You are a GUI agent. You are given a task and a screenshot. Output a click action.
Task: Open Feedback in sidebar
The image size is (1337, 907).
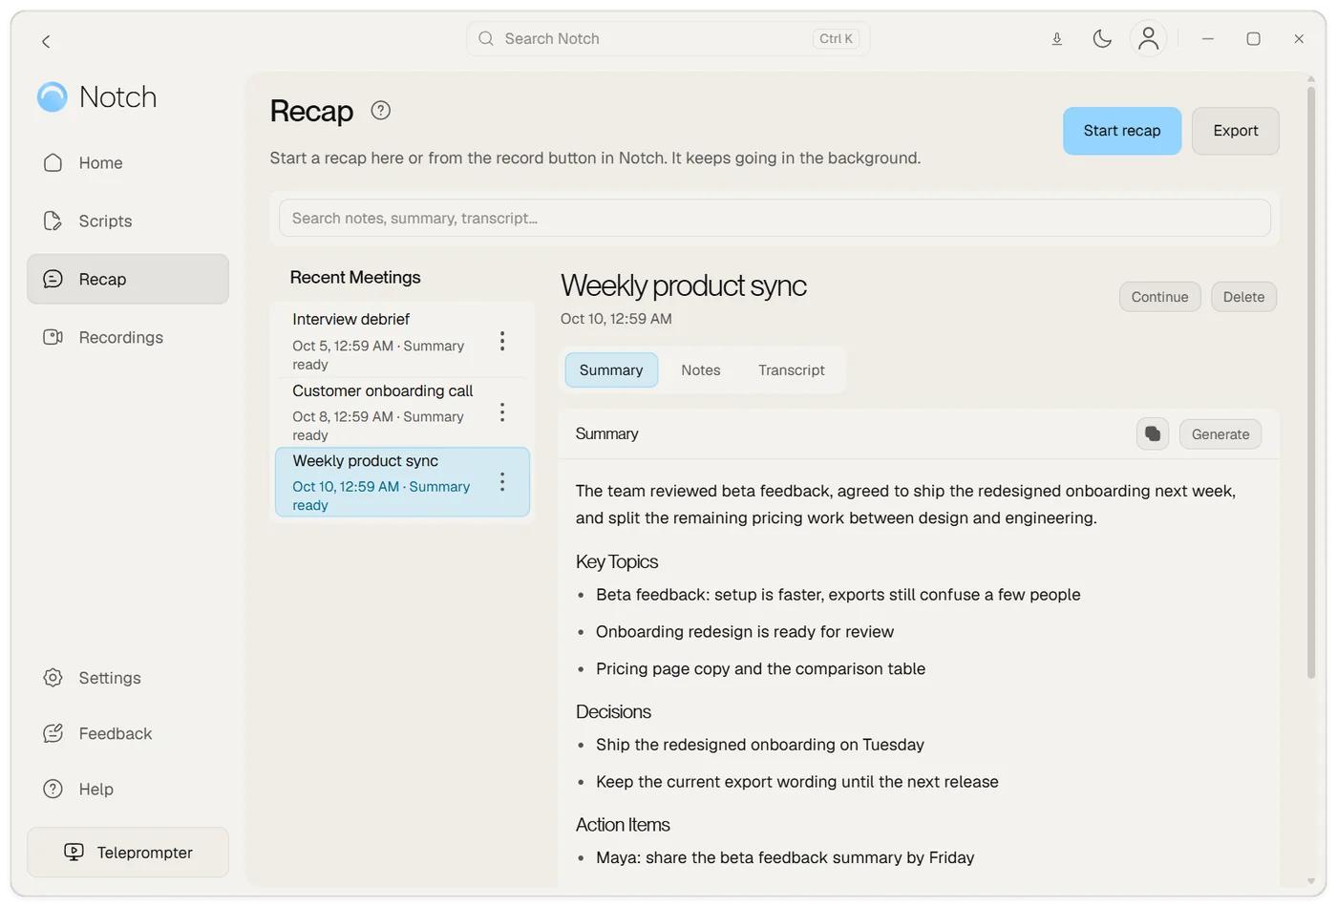[128, 733]
